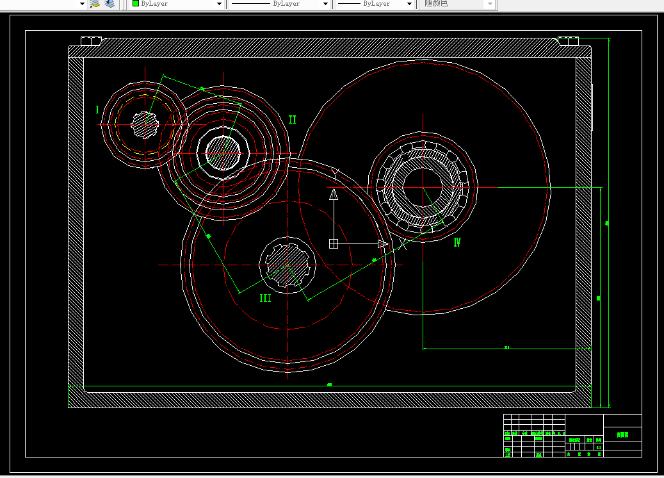Click the UCS Y-axis arrowhead
This screenshot has height=478, width=664.
click(x=334, y=195)
